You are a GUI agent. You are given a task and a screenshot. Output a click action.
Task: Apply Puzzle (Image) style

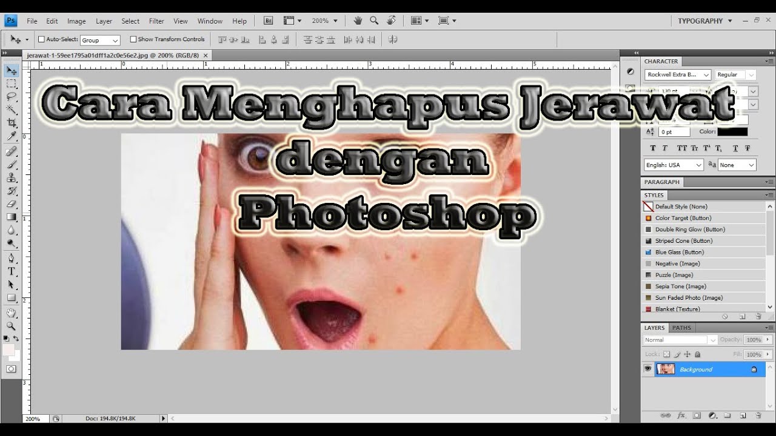(x=703, y=275)
